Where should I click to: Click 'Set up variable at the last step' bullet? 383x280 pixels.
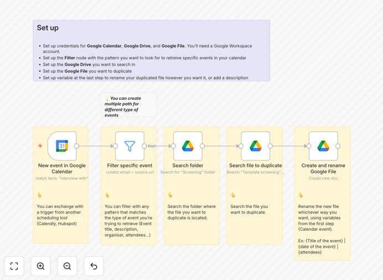coord(146,78)
